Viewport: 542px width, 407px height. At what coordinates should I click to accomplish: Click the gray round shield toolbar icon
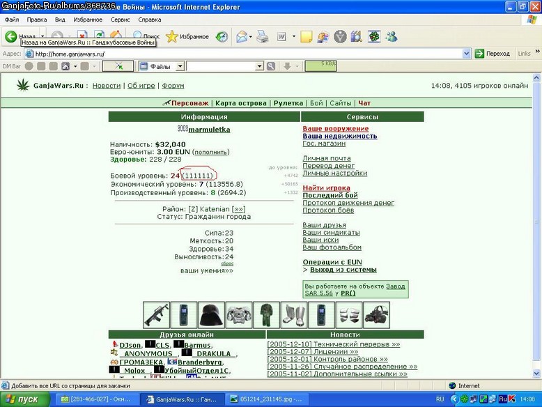click(340, 36)
